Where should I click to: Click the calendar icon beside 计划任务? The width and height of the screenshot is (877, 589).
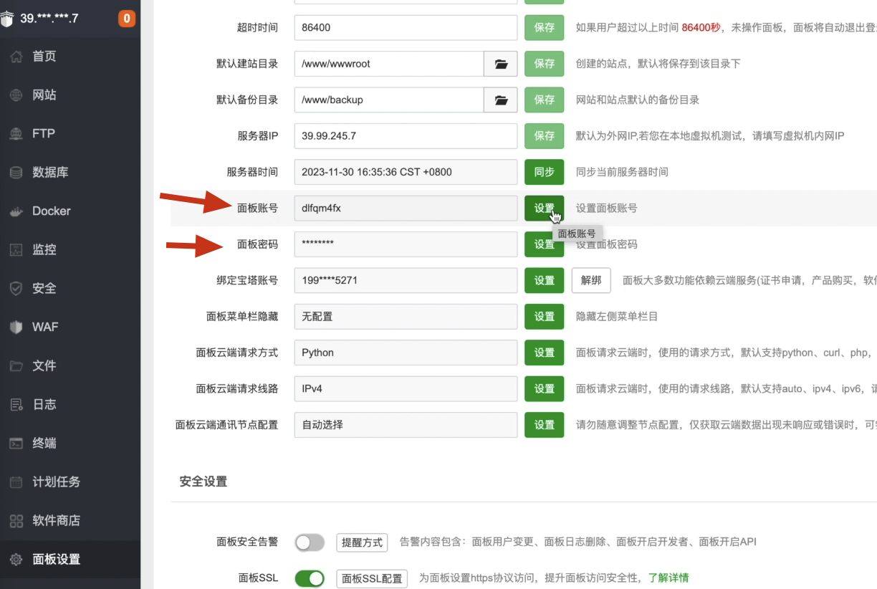16,482
